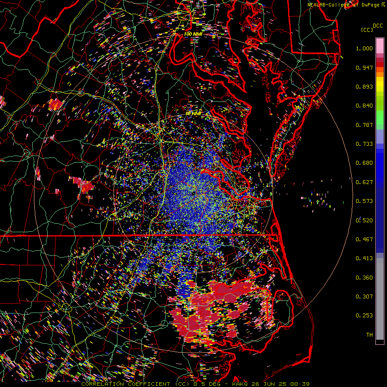The height and width of the screenshot is (387, 387).
Task: Click the 0.307 scale value
Action: [364, 297]
